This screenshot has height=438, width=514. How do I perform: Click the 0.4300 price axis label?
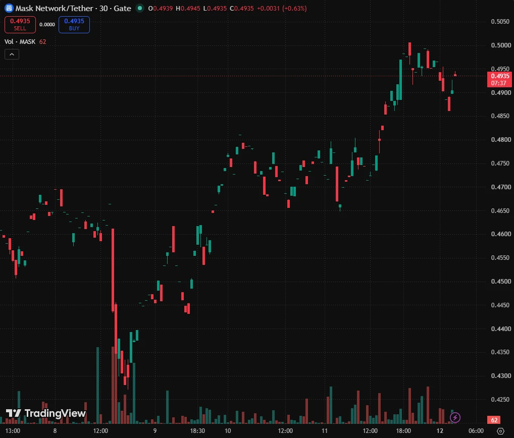click(x=500, y=376)
